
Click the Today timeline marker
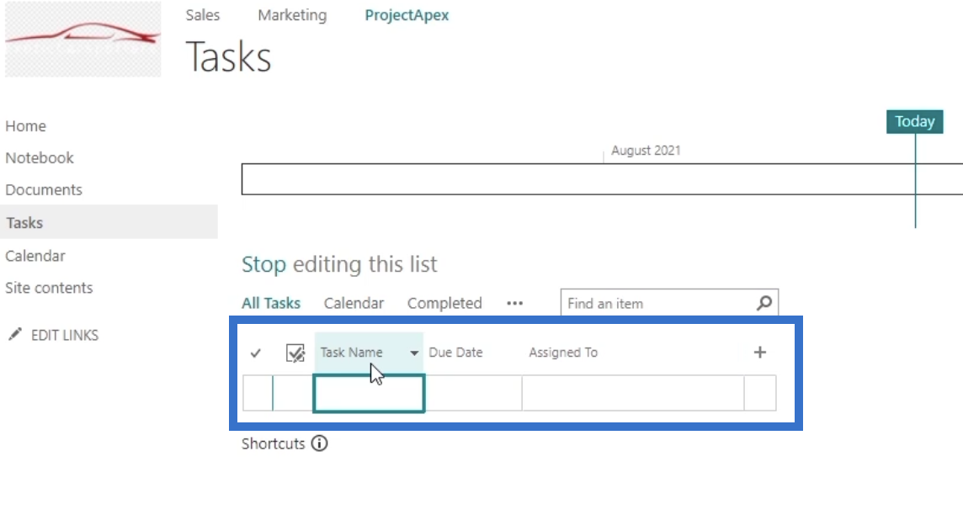coord(914,121)
